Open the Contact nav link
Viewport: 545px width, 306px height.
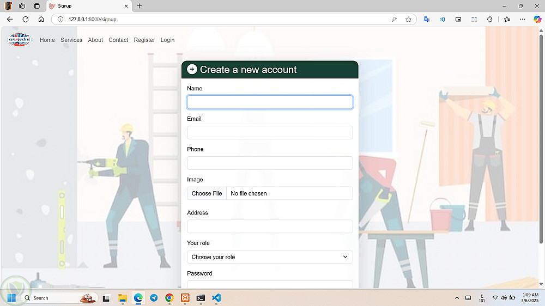tap(118, 40)
